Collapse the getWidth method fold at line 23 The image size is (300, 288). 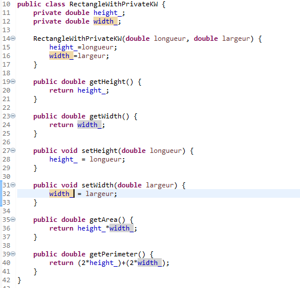tap(13, 116)
